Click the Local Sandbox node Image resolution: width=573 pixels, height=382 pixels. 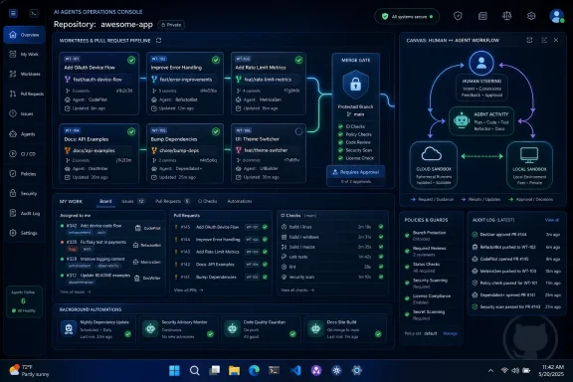click(x=529, y=165)
